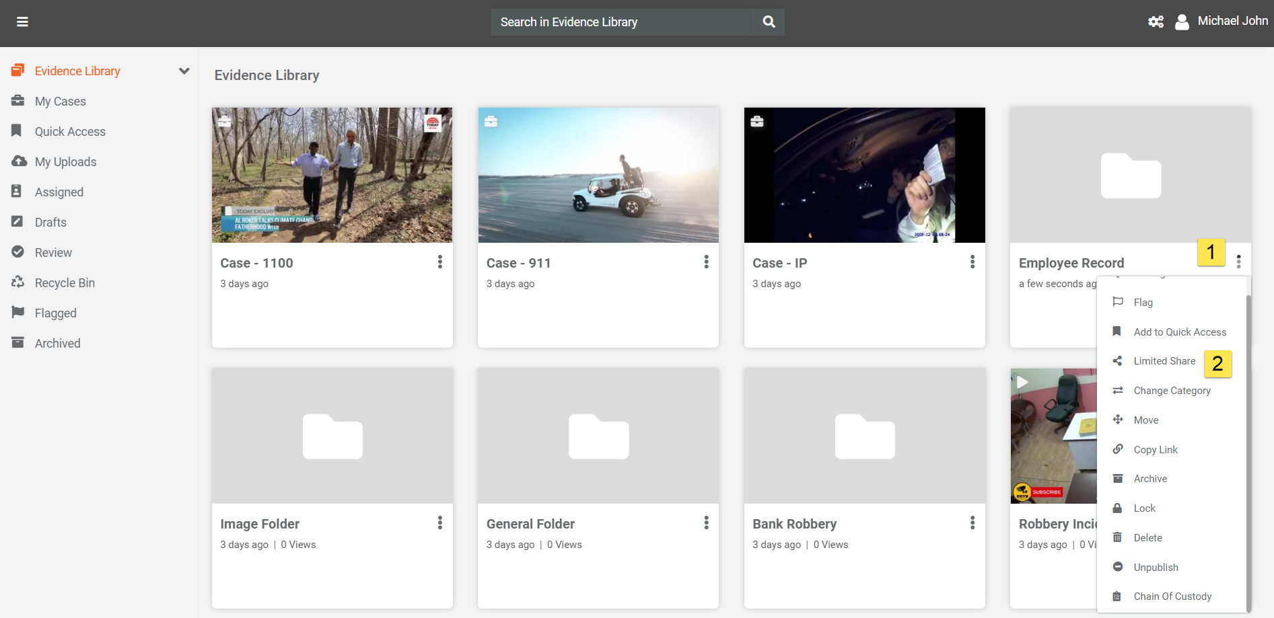Open three-dot menu for Case - IP
Viewport: 1274px width, 618px height.
[972, 262]
